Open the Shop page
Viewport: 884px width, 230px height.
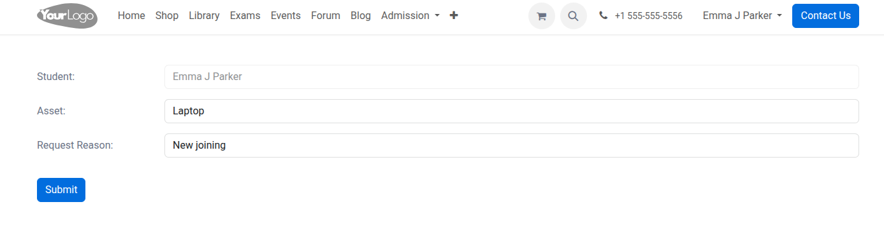pyautogui.click(x=167, y=15)
